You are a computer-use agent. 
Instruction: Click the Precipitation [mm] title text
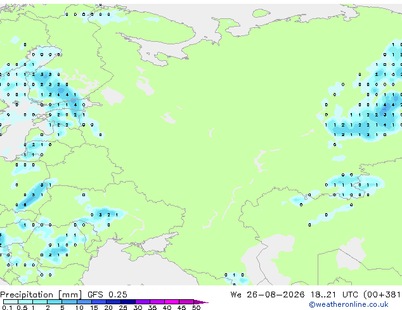click(41, 295)
